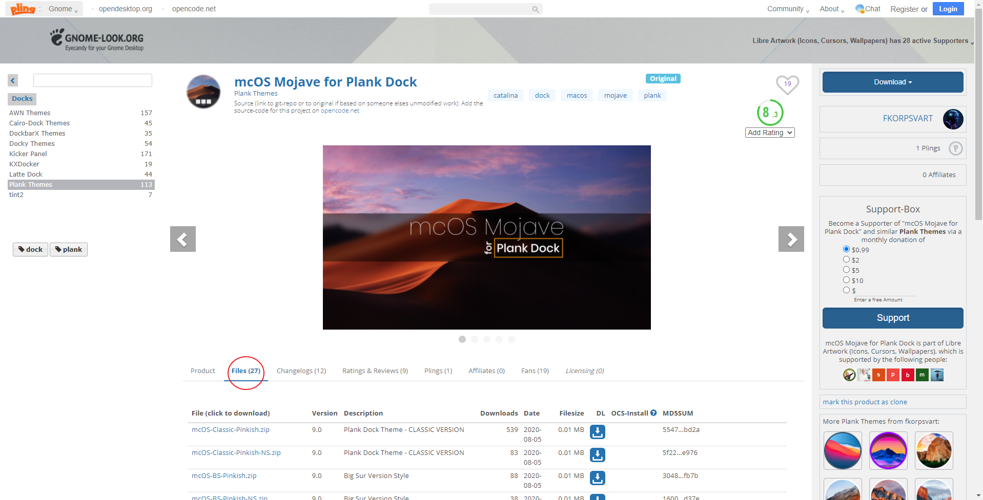Click the heart fan icon showing 19
The height and width of the screenshot is (500, 983).
tap(787, 84)
